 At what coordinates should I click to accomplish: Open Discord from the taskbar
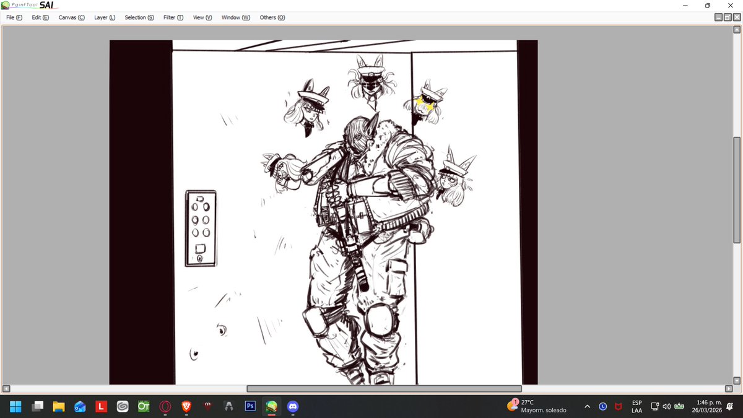(x=292, y=407)
